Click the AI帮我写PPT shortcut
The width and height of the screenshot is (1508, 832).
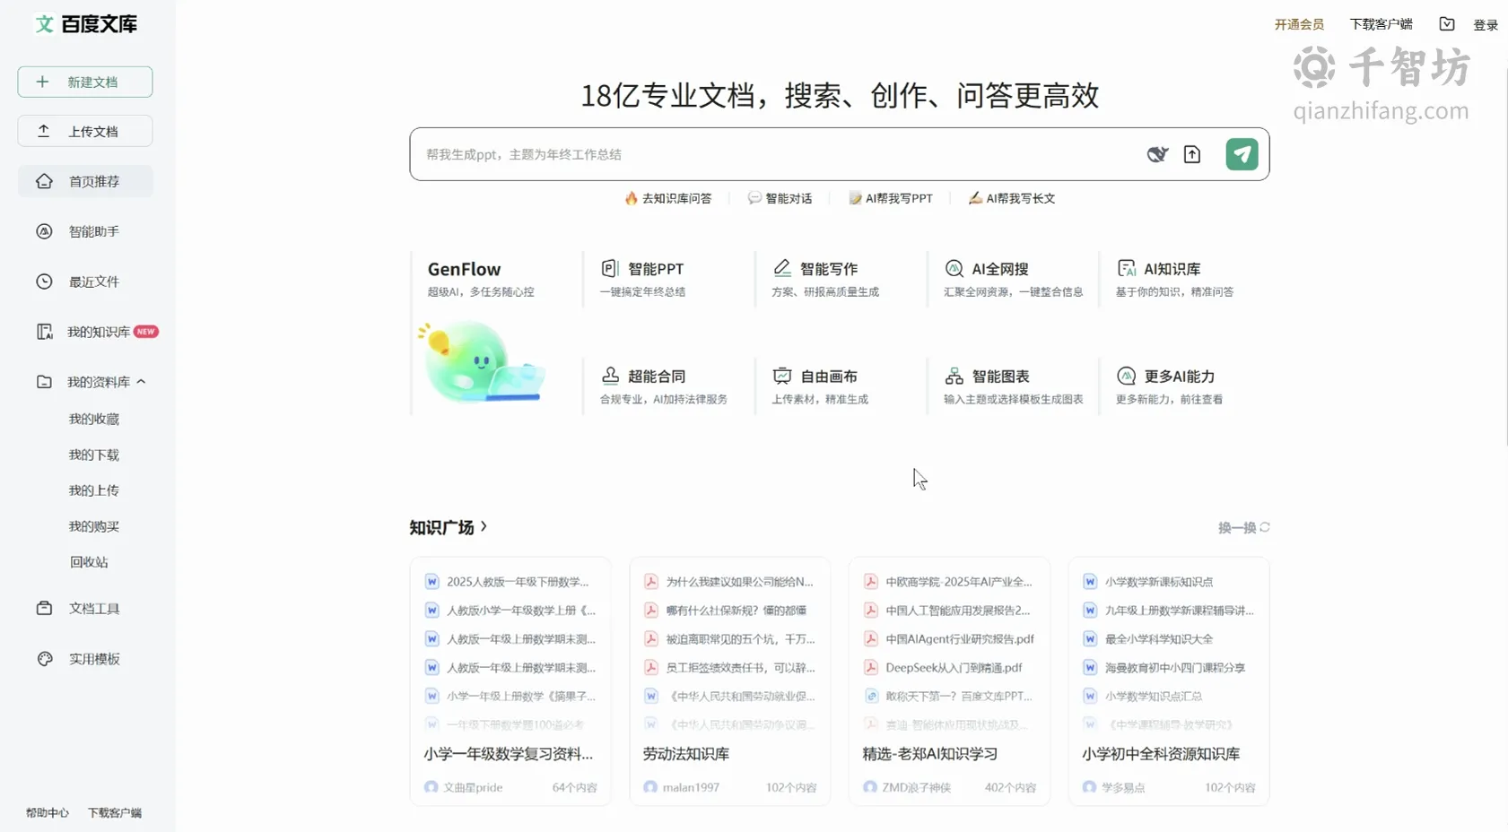pyautogui.click(x=891, y=198)
